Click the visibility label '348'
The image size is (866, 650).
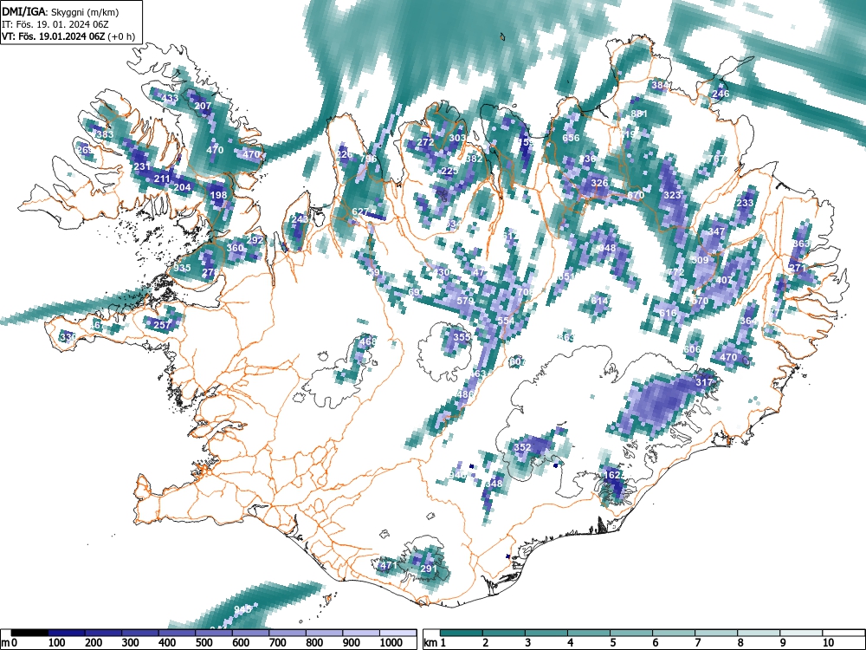494,483
